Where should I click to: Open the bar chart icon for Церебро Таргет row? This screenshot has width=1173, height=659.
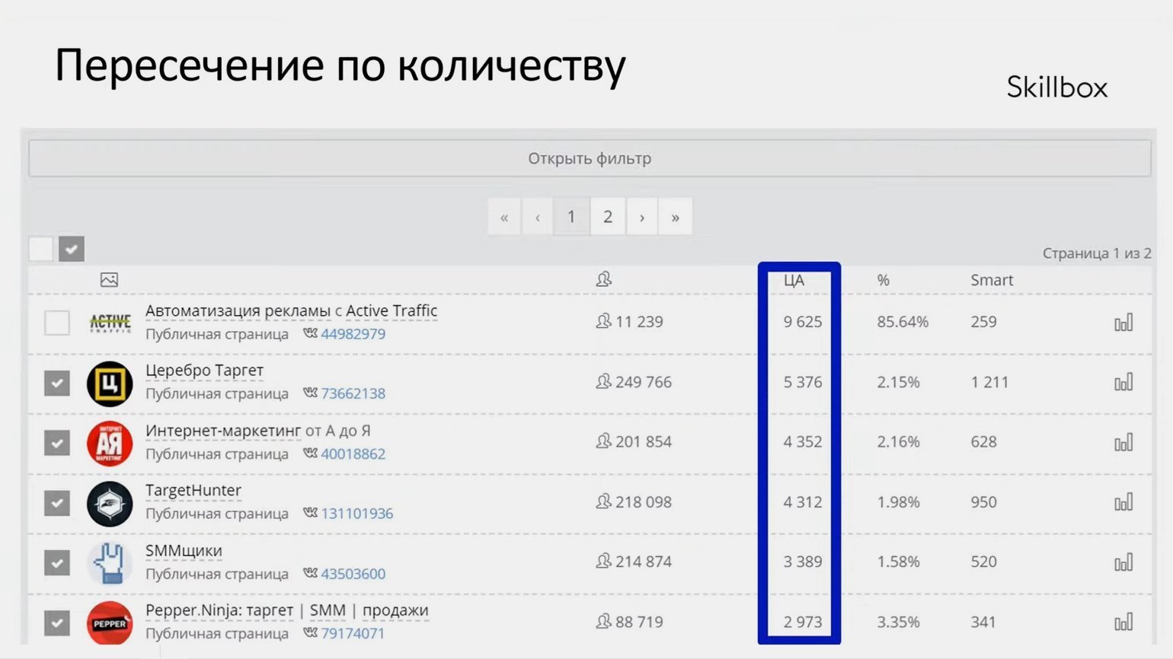tap(1123, 382)
